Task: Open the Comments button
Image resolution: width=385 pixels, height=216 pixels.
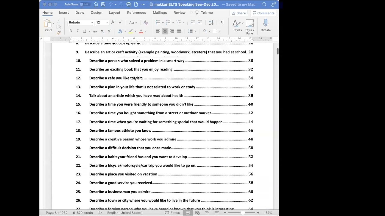Action: pyautogui.click(x=263, y=13)
